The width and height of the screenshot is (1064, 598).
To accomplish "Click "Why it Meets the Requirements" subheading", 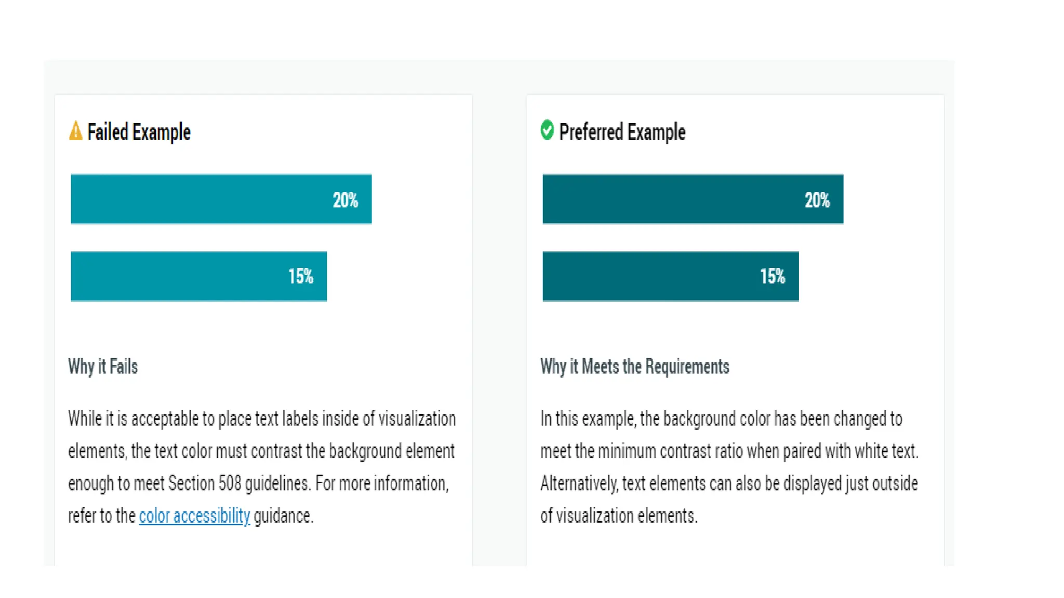I will (634, 366).
